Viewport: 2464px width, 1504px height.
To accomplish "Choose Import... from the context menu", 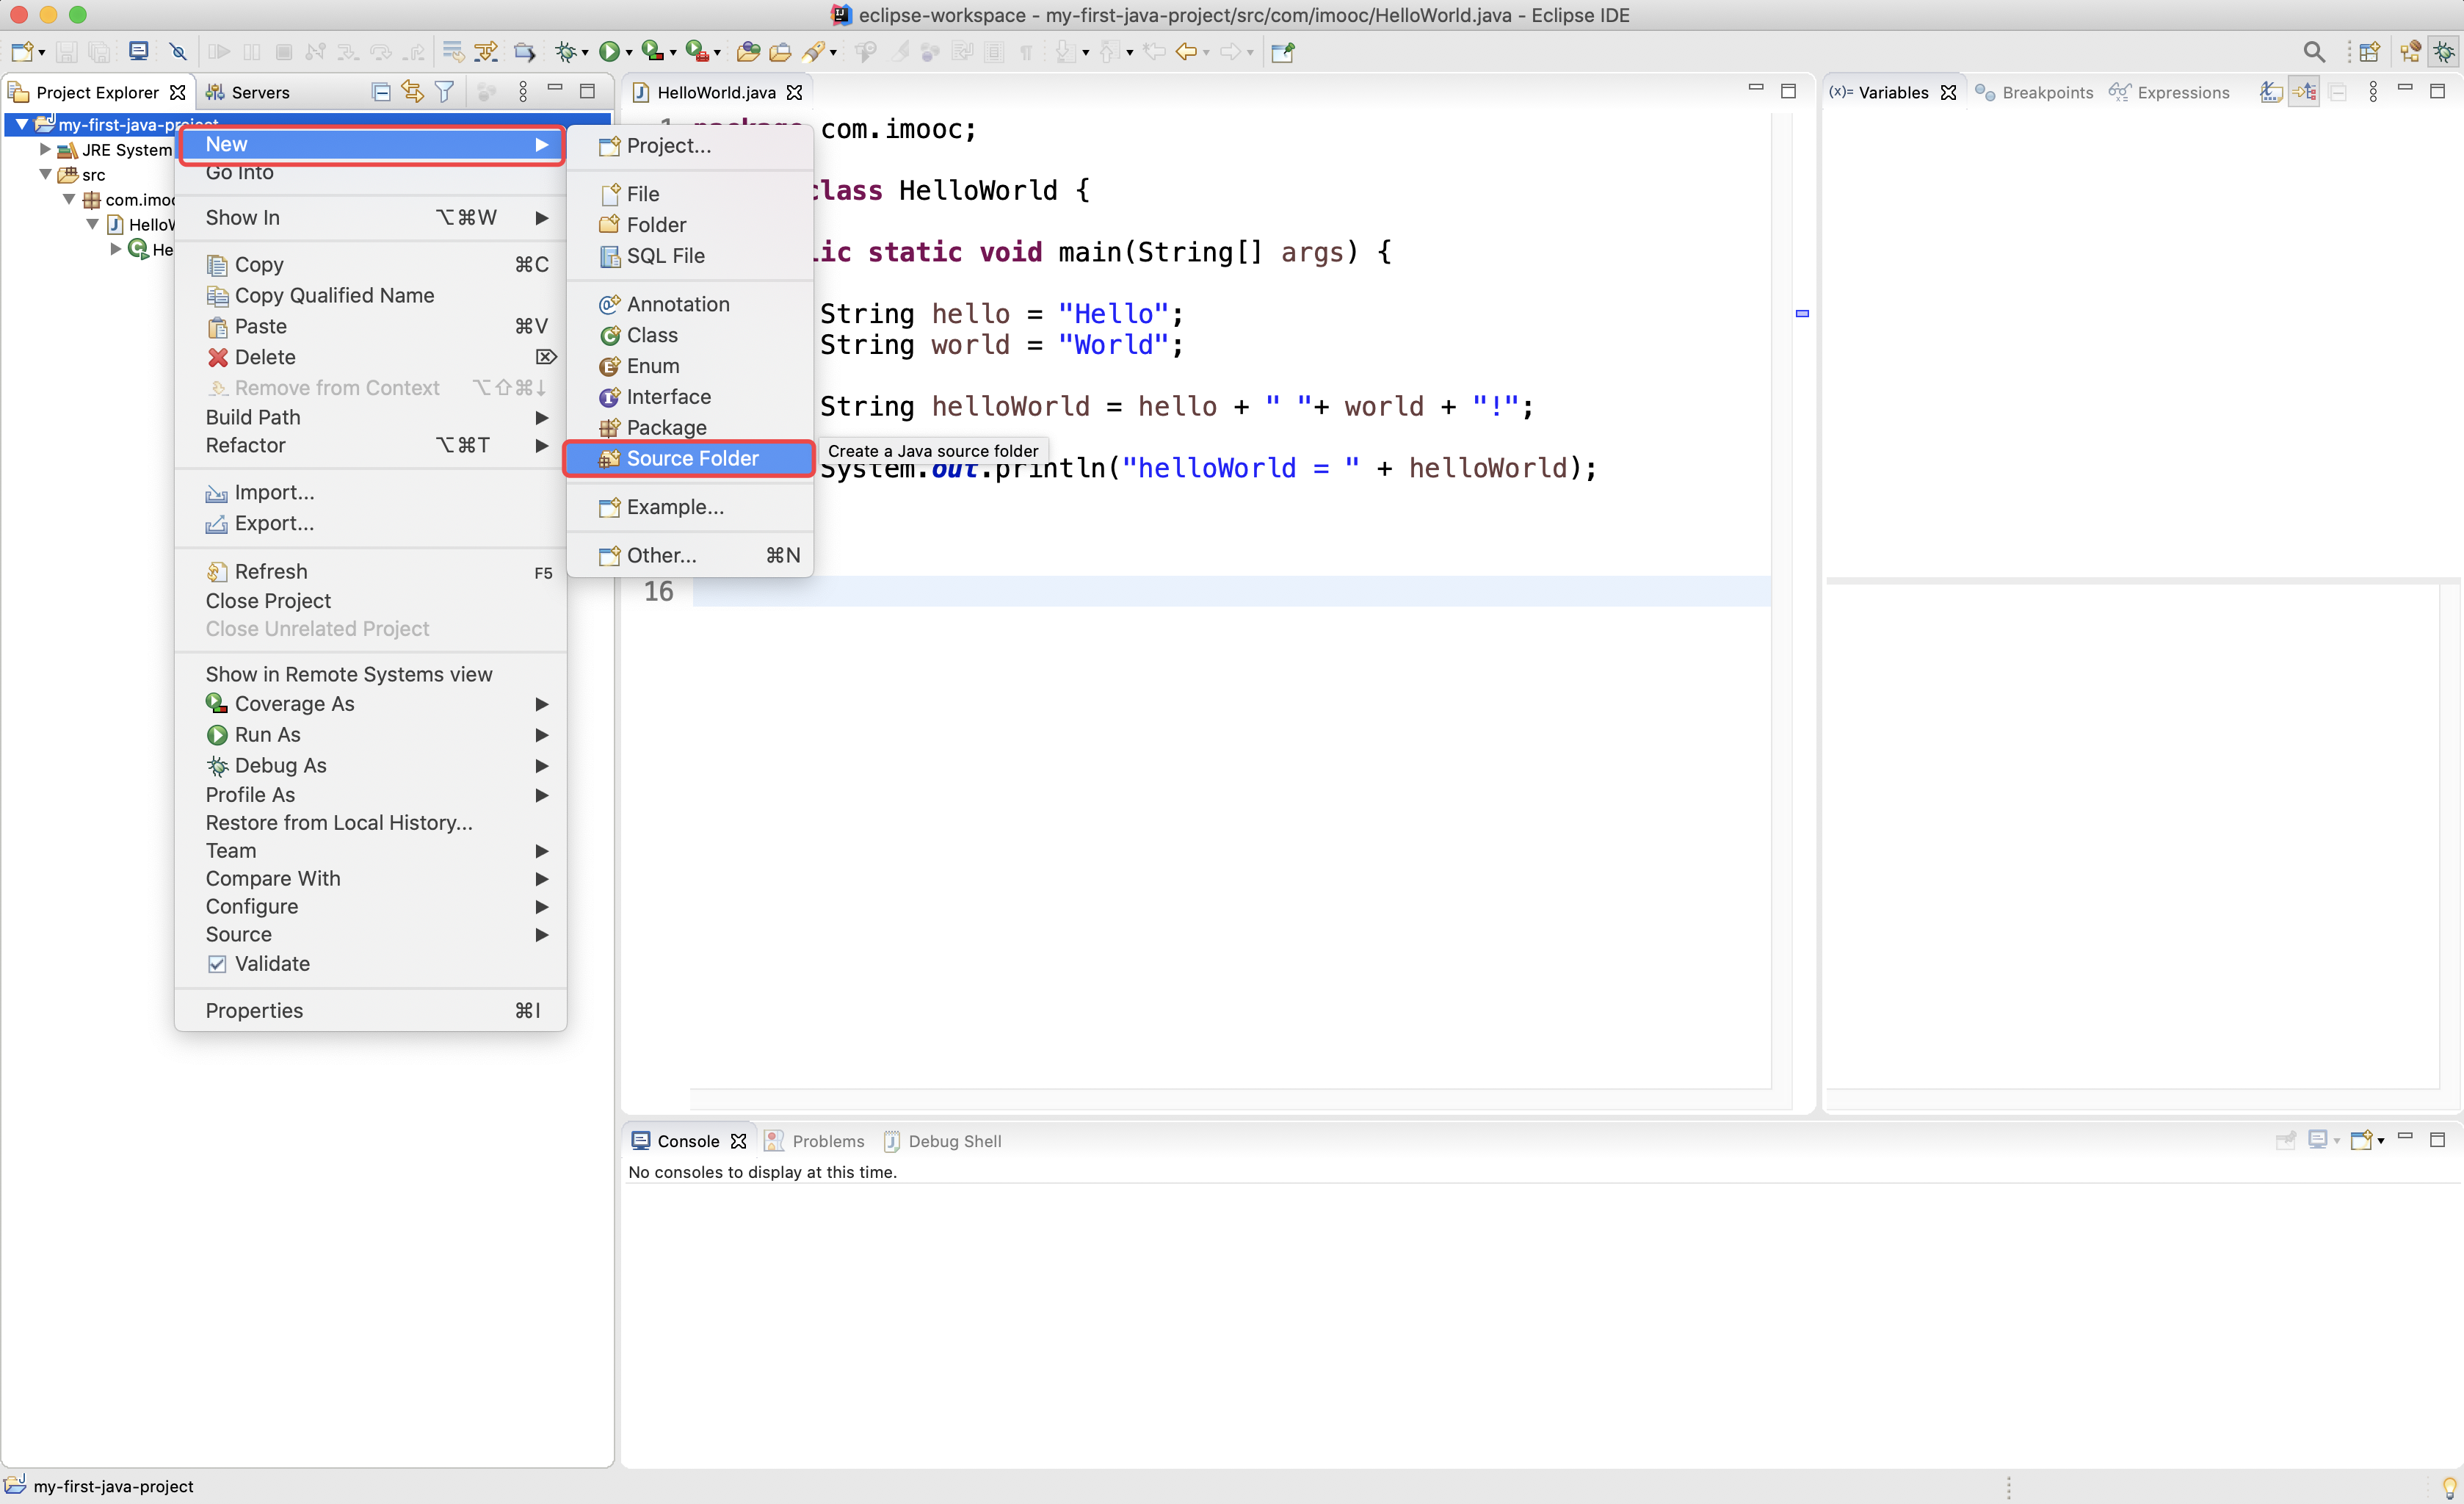I will [370, 492].
